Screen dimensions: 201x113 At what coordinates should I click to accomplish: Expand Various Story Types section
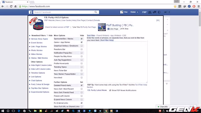pyautogui.click(x=39, y=39)
